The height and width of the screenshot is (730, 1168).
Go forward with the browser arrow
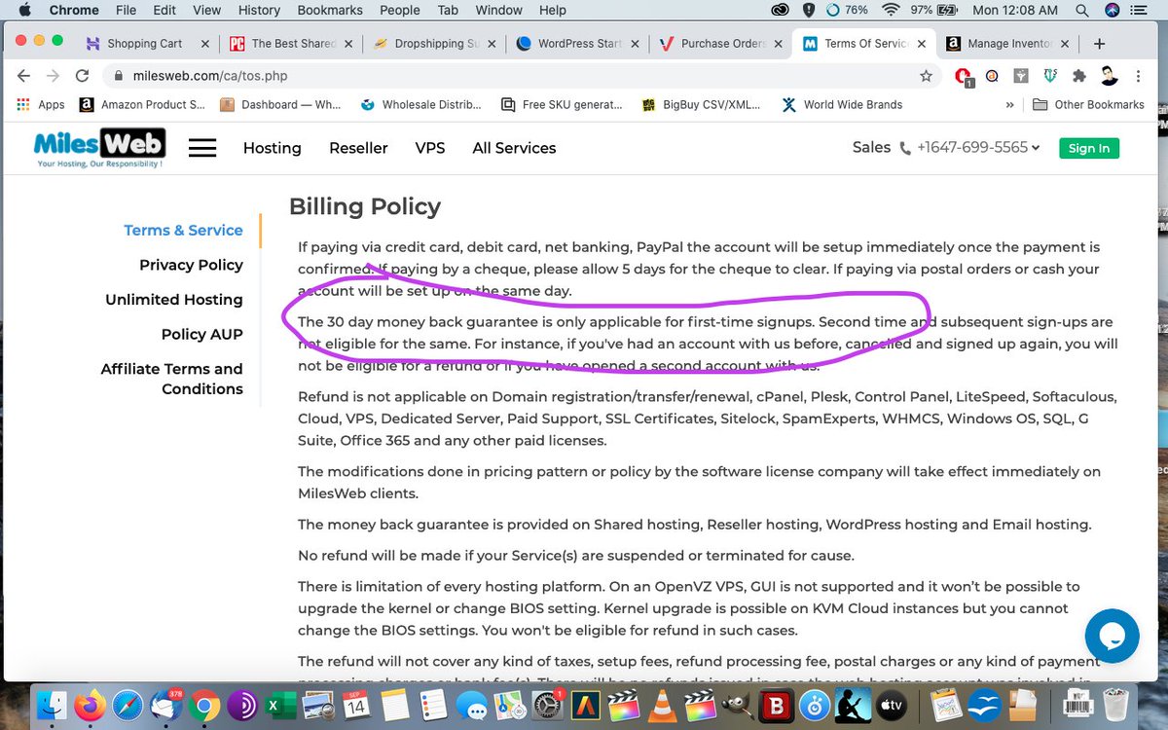[53, 76]
